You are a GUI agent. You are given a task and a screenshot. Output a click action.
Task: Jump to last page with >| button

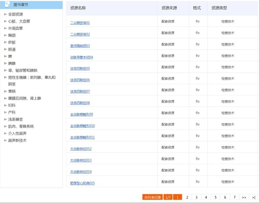click(254, 197)
